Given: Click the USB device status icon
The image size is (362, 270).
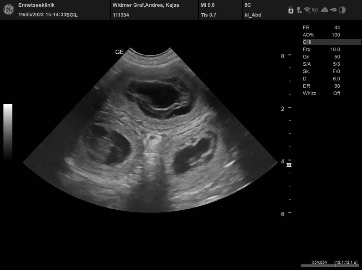Looking at the screenshot, I should click(299, 10).
